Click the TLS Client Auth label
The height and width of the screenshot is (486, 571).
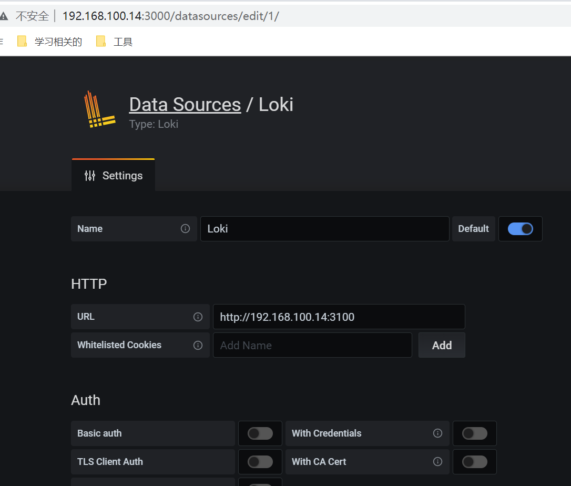pos(110,462)
